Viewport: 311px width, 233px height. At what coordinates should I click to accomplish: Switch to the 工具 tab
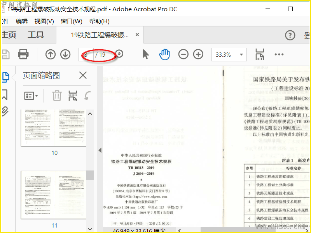[36, 35]
